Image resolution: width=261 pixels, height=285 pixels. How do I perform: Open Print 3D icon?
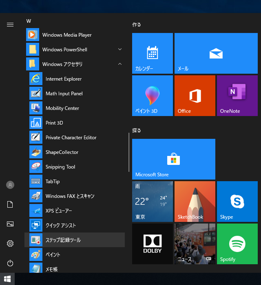tap(36, 123)
